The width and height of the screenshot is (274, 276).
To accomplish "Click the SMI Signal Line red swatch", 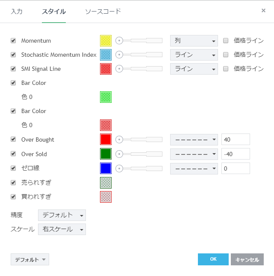I will (106, 69).
